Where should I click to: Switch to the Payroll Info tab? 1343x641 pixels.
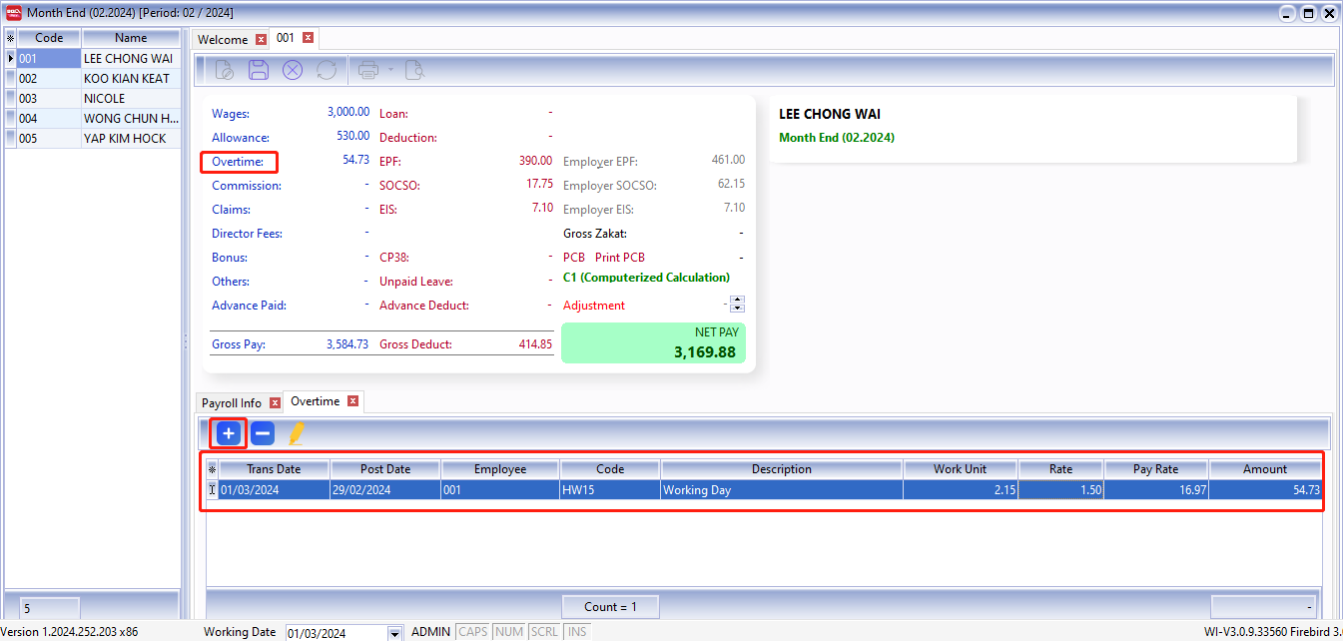pos(233,401)
